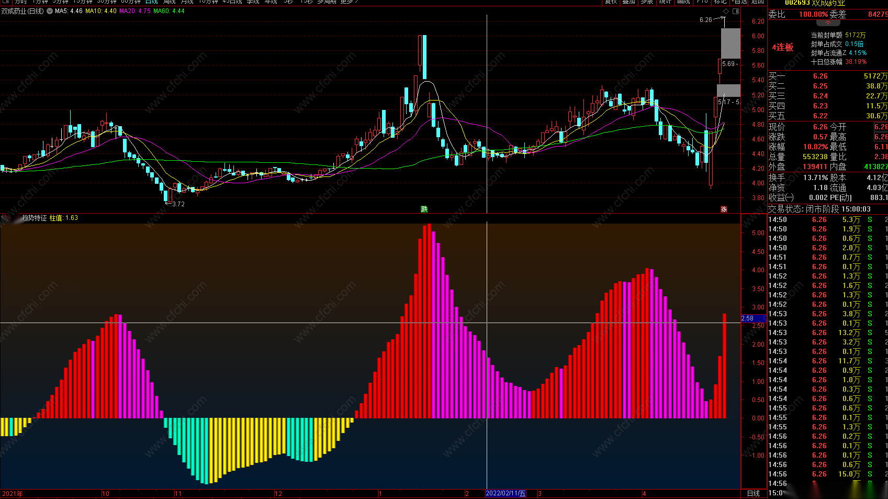Image resolution: width=888 pixels, height=499 pixels.
Task: Switch to the 日线 period tab
Action: coord(152,2)
